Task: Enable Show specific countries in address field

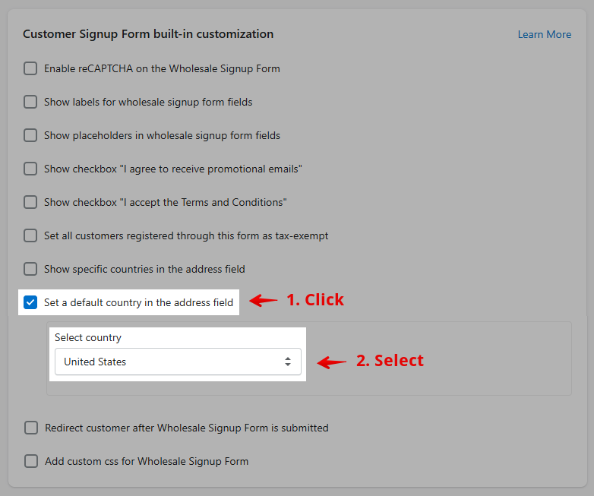Action: point(30,269)
